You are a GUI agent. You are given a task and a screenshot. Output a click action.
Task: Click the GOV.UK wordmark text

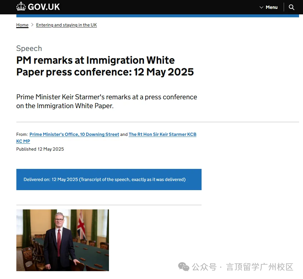[x=44, y=7]
